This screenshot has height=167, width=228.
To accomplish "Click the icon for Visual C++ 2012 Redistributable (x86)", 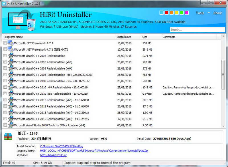I will pos(11,106).
